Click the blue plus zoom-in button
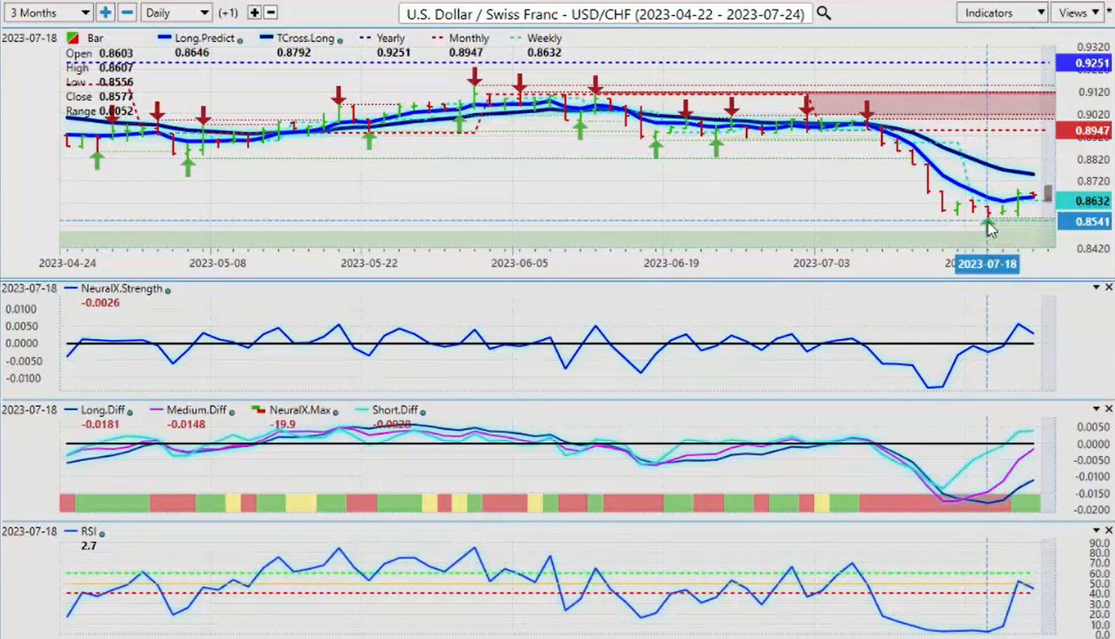The width and height of the screenshot is (1115, 639). 105,12
